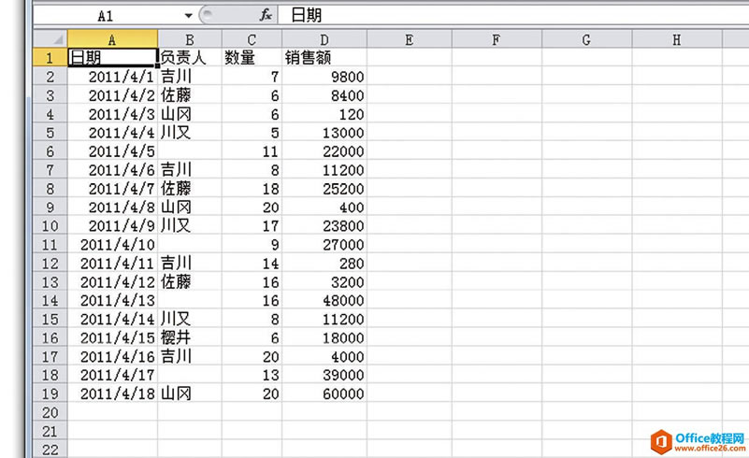Click 佐藤 in row 3
The width and height of the screenshot is (749, 458).
(190, 95)
